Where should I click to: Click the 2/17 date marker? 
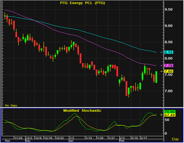click(144, 138)
